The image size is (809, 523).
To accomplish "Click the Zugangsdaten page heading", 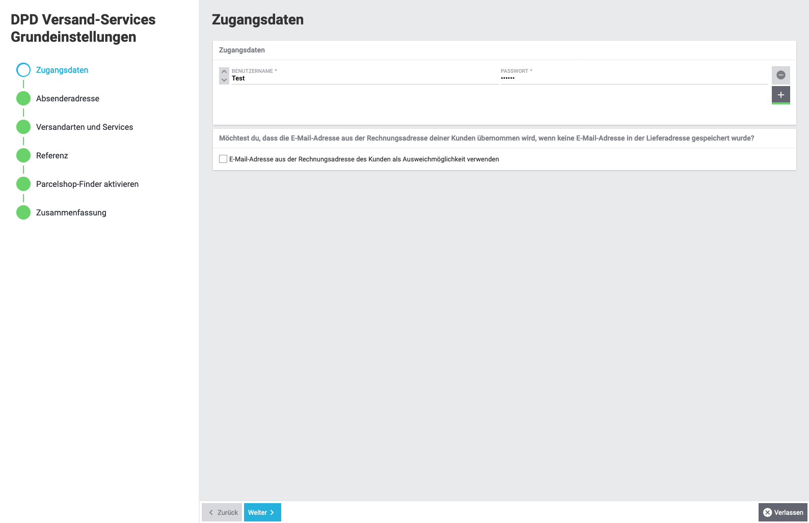I will (258, 19).
